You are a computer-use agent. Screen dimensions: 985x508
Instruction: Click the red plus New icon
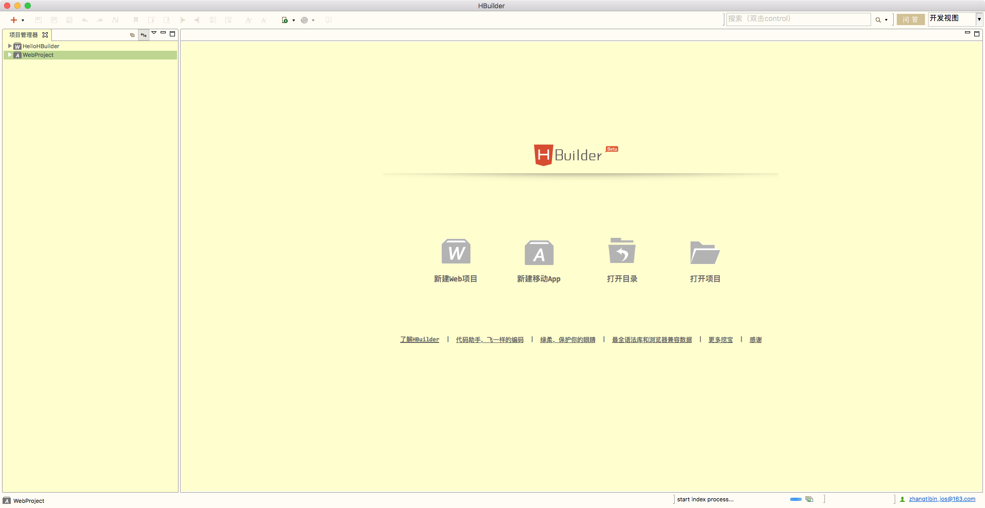pos(14,20)
